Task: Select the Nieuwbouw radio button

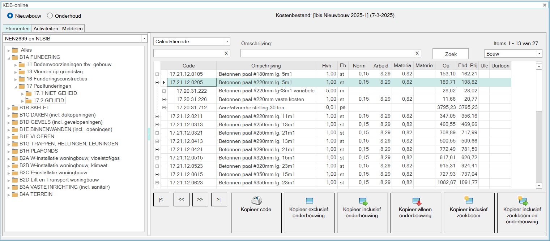Action: click(10, 16)
